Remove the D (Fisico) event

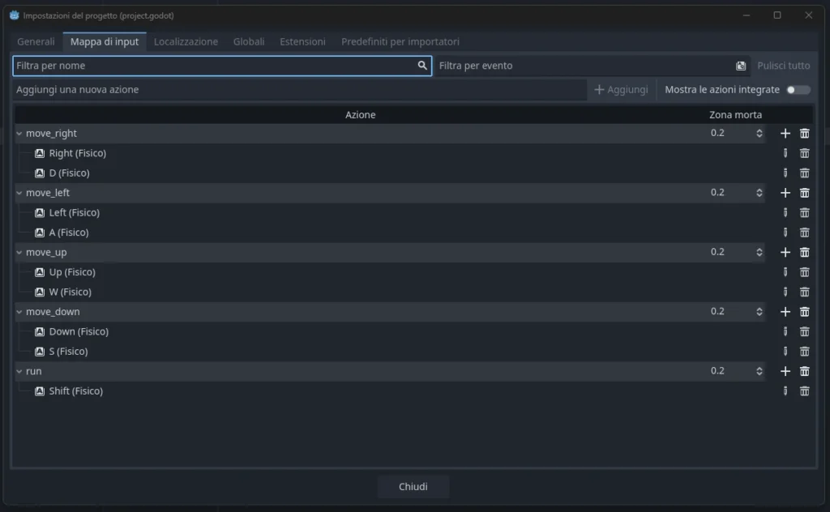click(804, 173)
